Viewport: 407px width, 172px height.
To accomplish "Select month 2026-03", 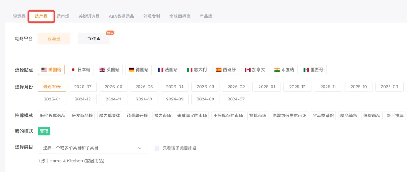I will (x=205, y=87).
